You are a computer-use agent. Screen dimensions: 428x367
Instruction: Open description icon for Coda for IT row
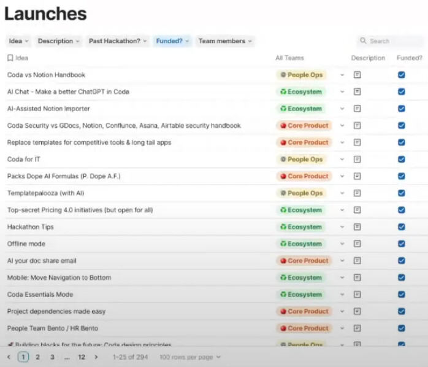coord(357,160)
